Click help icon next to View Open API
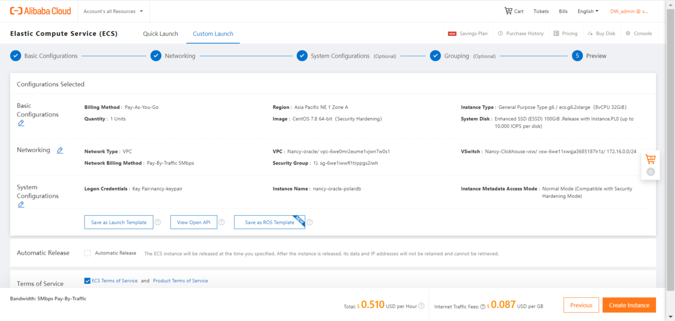This screenshot has width=675, height=321. [222, 222]
